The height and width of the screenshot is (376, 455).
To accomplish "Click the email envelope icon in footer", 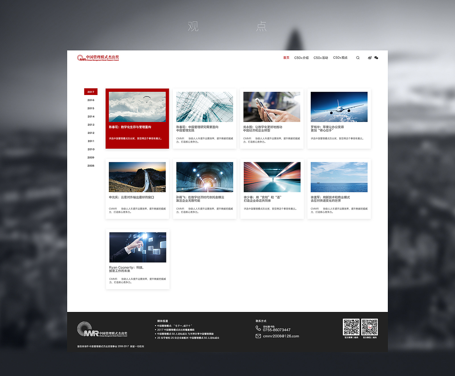I will pos(258,336).
